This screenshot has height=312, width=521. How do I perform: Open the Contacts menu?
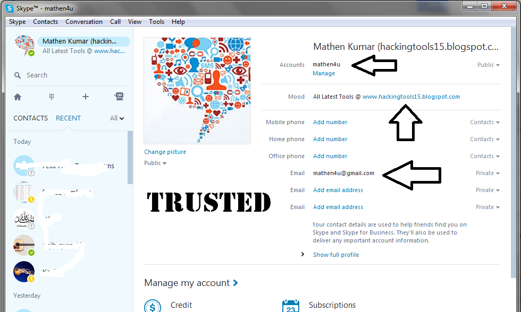46,22
